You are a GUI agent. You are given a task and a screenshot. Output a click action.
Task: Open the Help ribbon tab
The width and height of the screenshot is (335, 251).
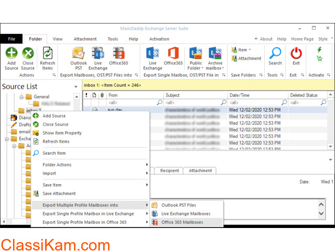tap(133, 39)
